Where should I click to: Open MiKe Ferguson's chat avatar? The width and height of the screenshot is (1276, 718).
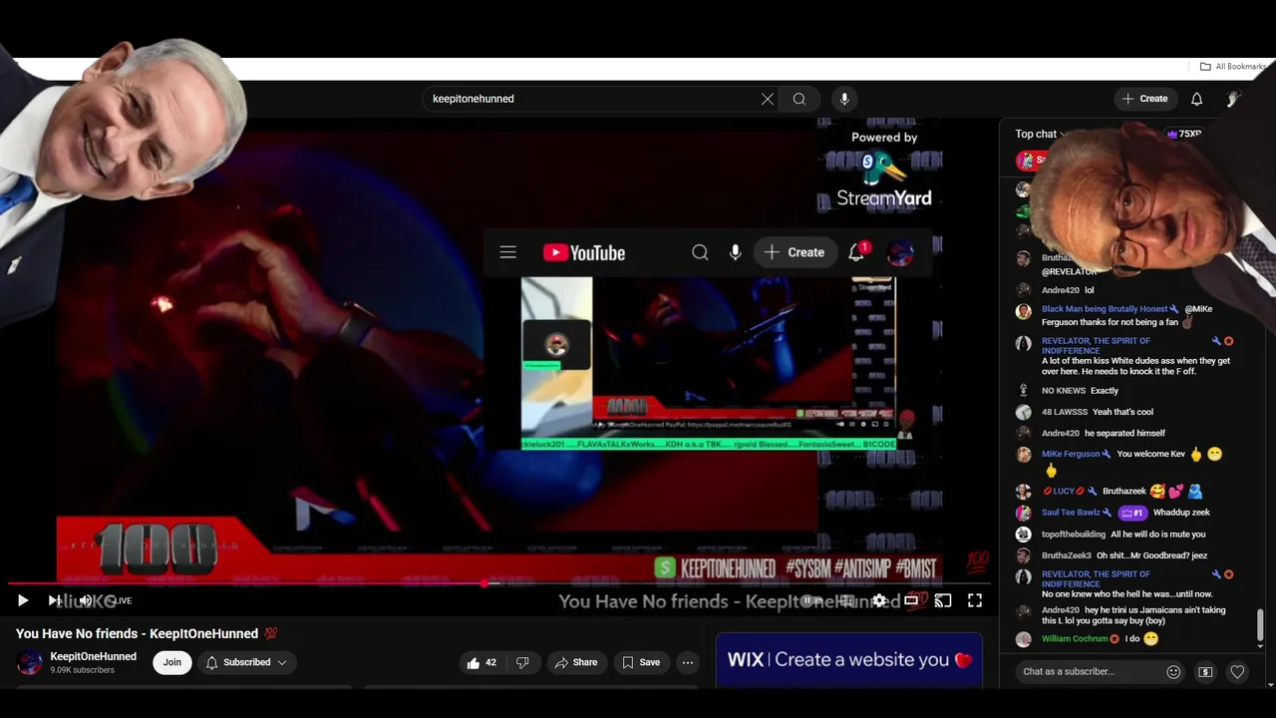click(x=1024, y=455)
